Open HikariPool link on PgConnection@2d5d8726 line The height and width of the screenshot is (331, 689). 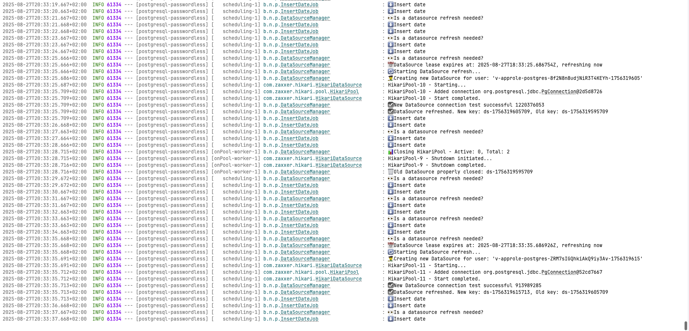344,91
